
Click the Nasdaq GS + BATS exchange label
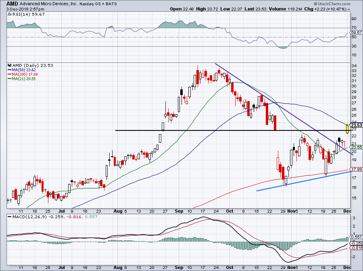click(x=98, y=4)
